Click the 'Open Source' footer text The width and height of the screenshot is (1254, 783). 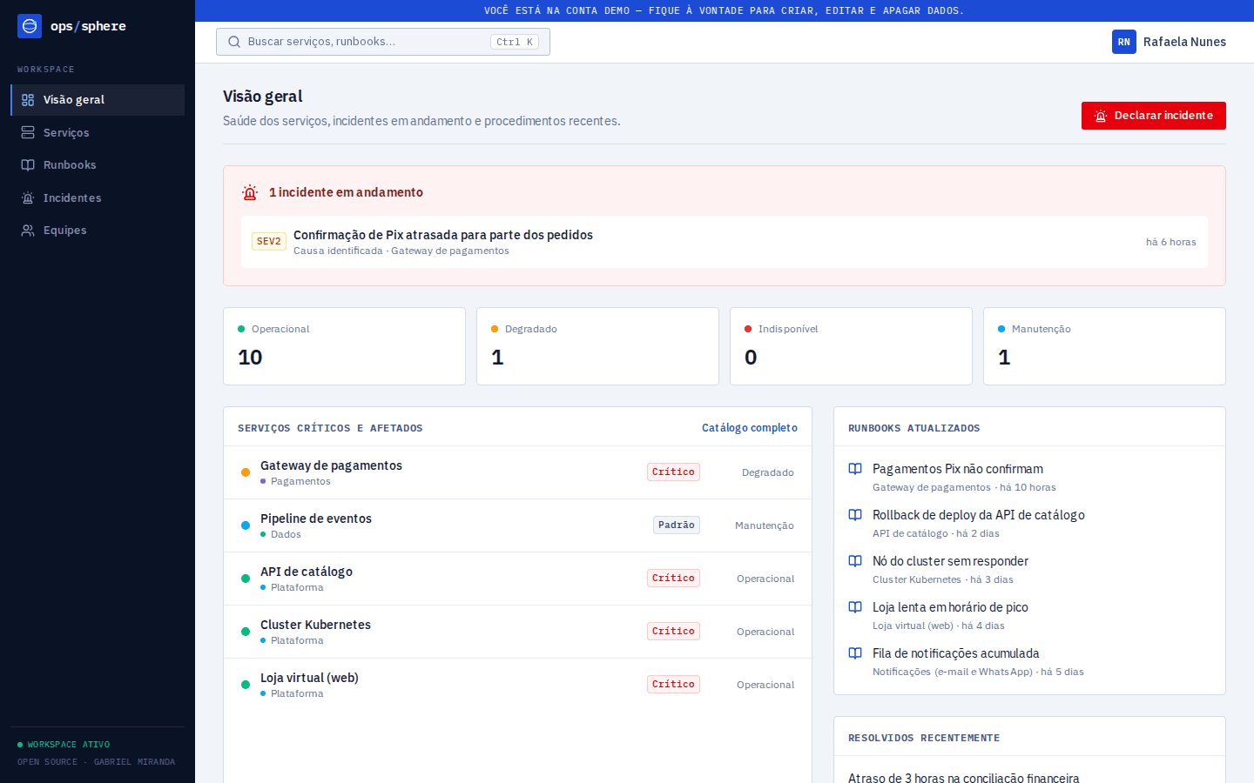[47, 762]
